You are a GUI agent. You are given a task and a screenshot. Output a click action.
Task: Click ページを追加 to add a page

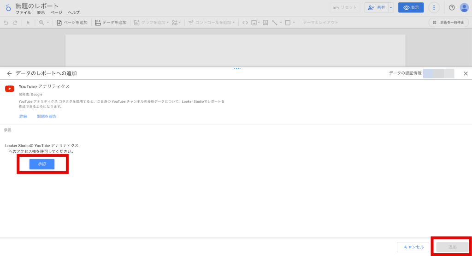72,23
